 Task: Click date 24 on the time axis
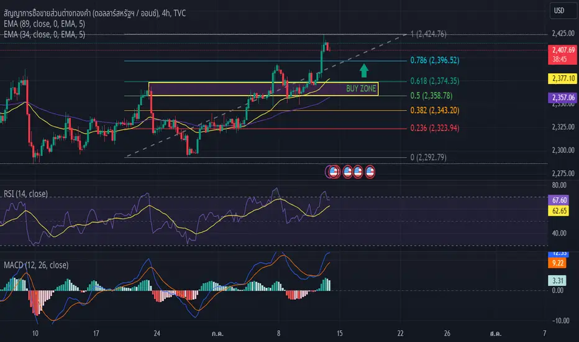coord(157,333)
